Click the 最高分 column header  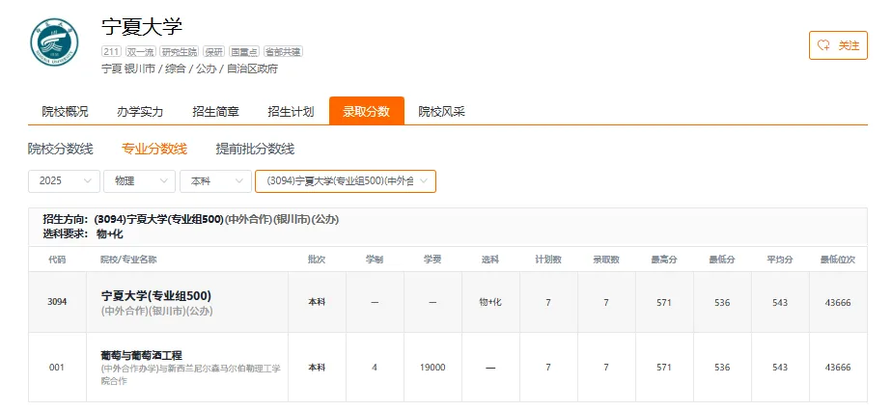(664, 260)
